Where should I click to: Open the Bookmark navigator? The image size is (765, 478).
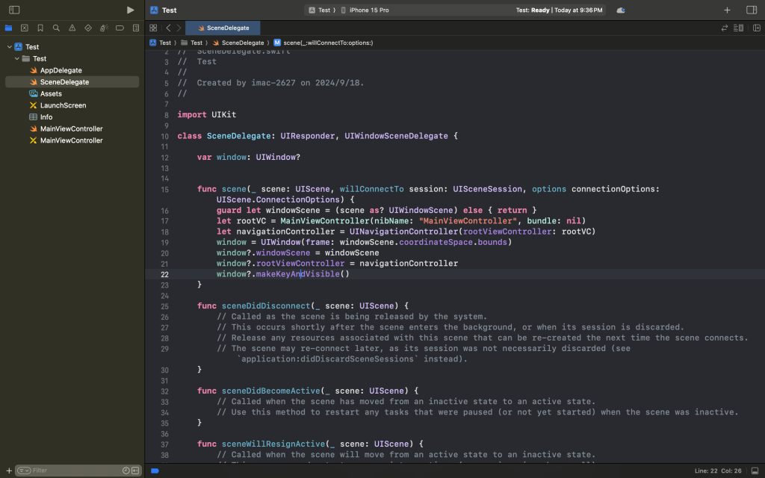40,28
